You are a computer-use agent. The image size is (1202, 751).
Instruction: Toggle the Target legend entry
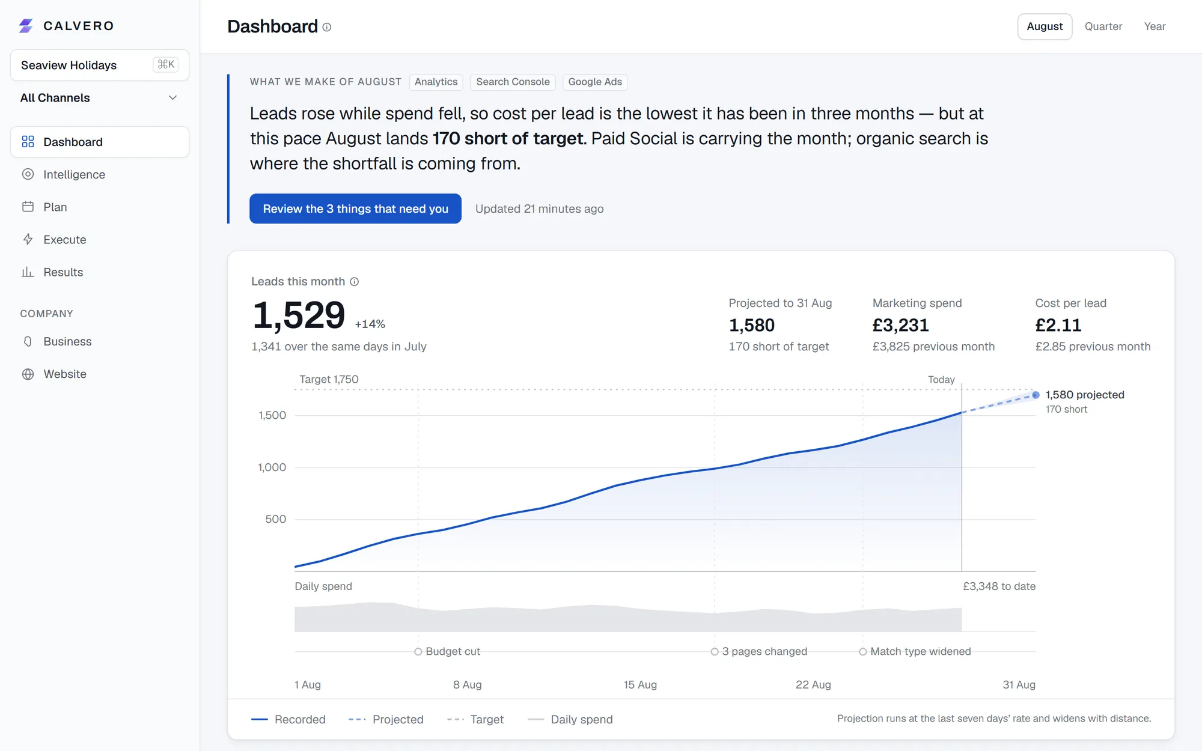475,719
